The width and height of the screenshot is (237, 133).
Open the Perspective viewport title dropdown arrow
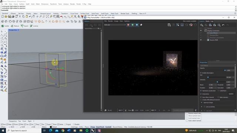pyautogui.click(x=19, y=30)
